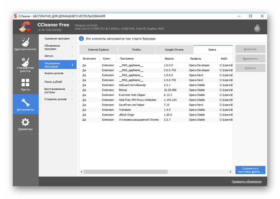Open the Registry (Реестр) section

(x=25, y=85)
